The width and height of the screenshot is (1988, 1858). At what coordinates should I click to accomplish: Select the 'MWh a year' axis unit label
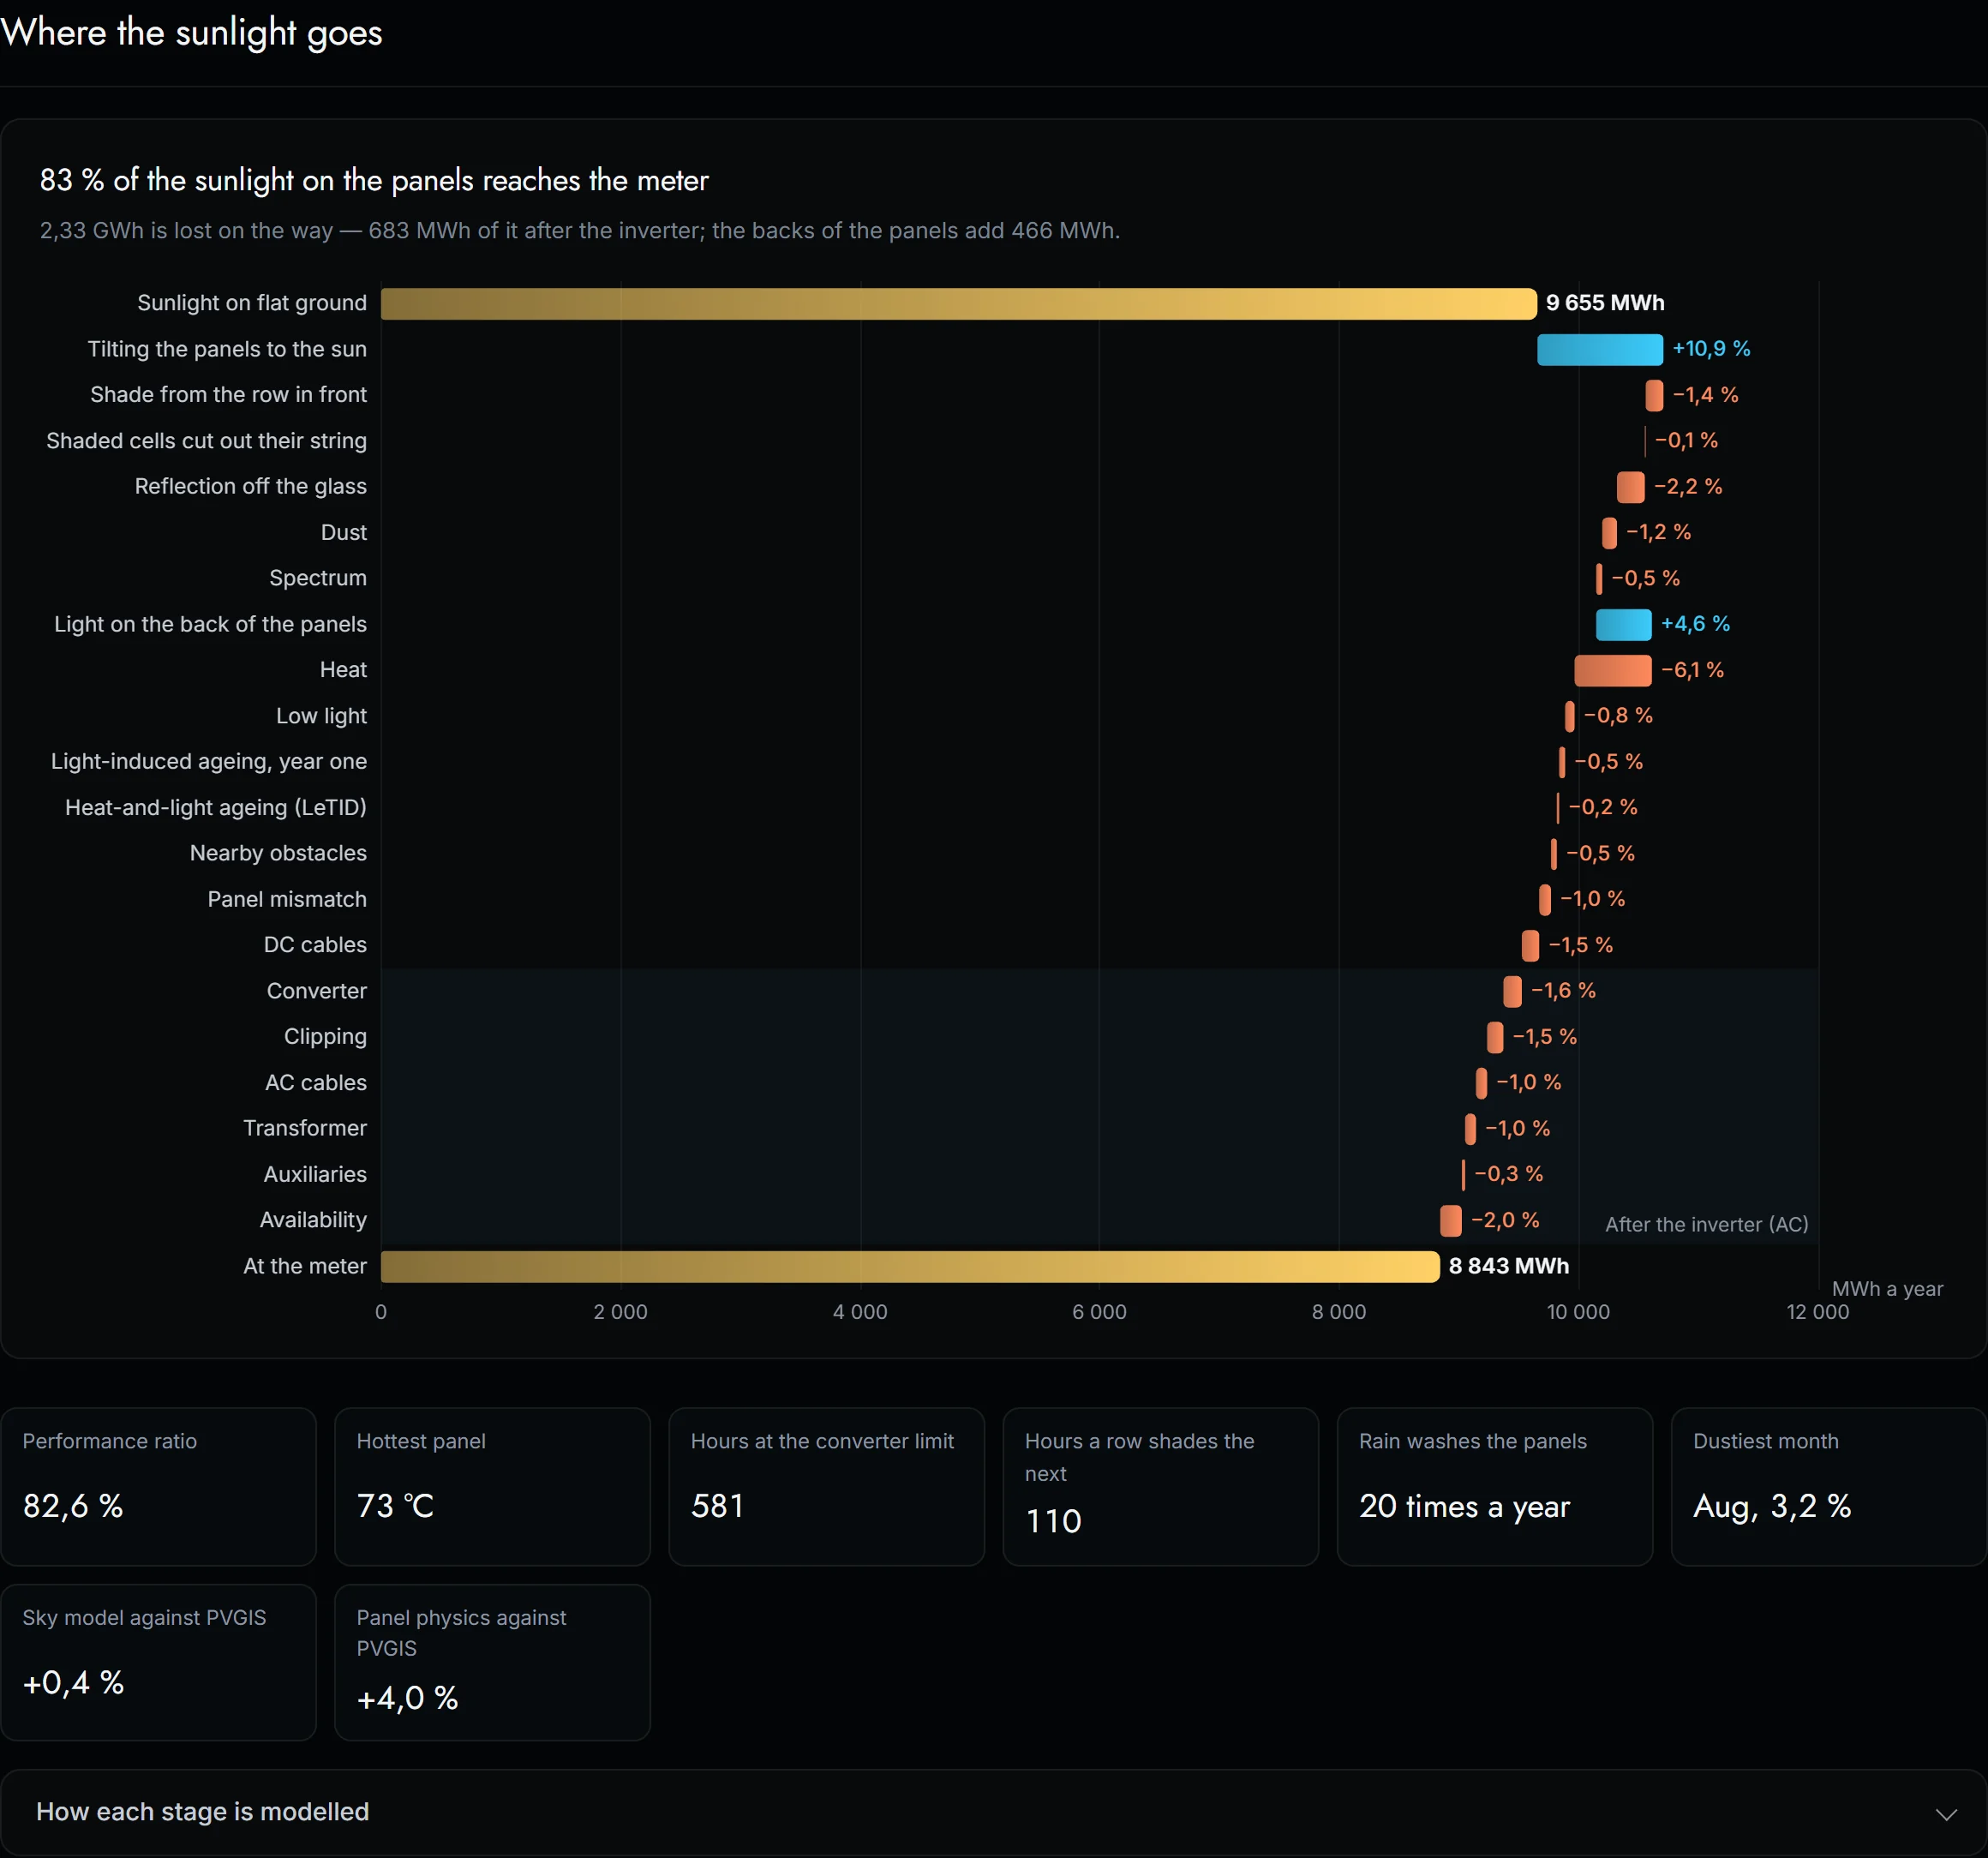[x=1887, y=1289]
